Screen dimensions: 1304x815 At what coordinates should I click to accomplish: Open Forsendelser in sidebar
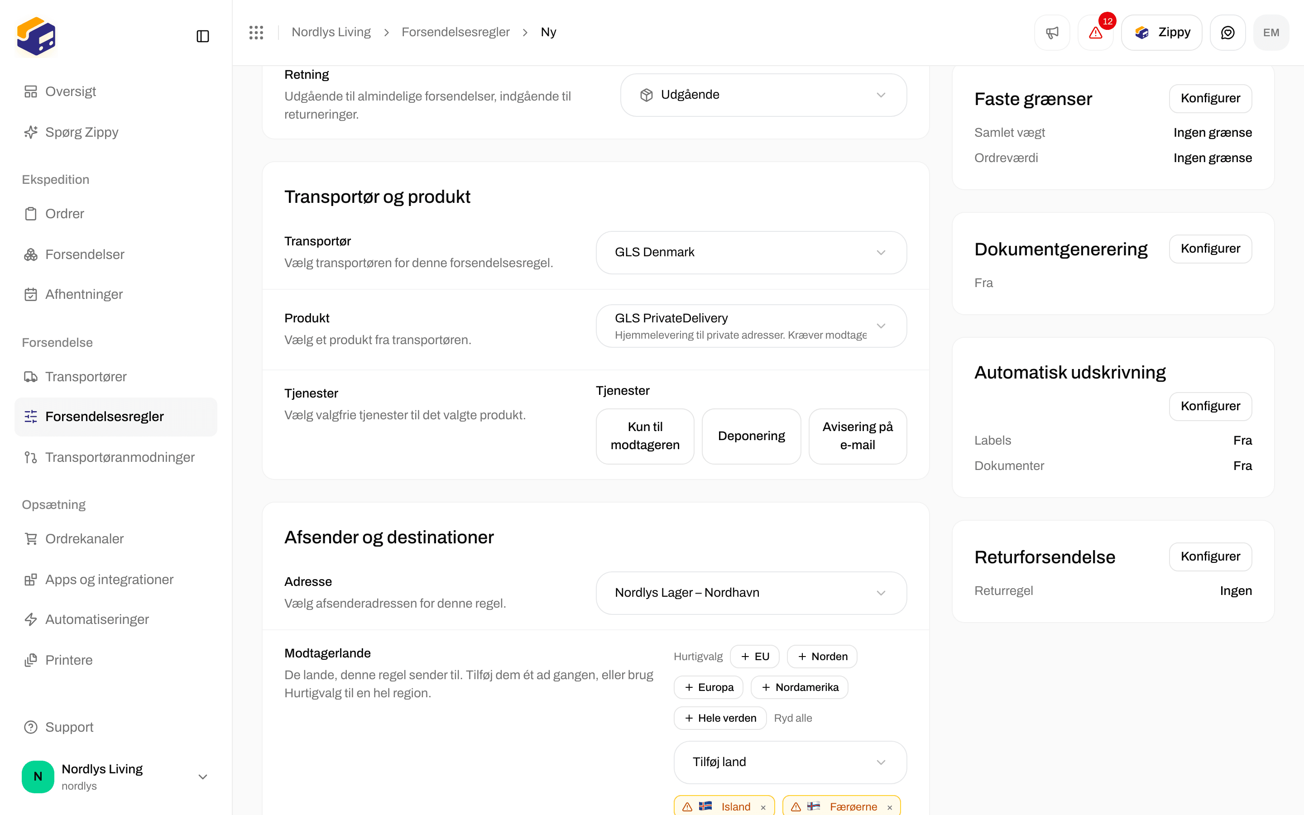click(x=116, y=254)
